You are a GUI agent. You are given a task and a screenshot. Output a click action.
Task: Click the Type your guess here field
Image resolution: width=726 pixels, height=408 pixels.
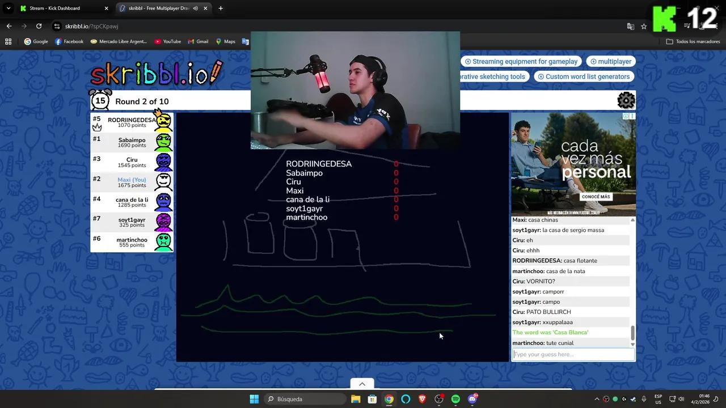pyautogui.click(x=572, y=354)
